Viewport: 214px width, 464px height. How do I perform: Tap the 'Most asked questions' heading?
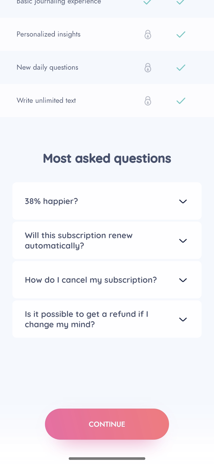tap(107, 158)
